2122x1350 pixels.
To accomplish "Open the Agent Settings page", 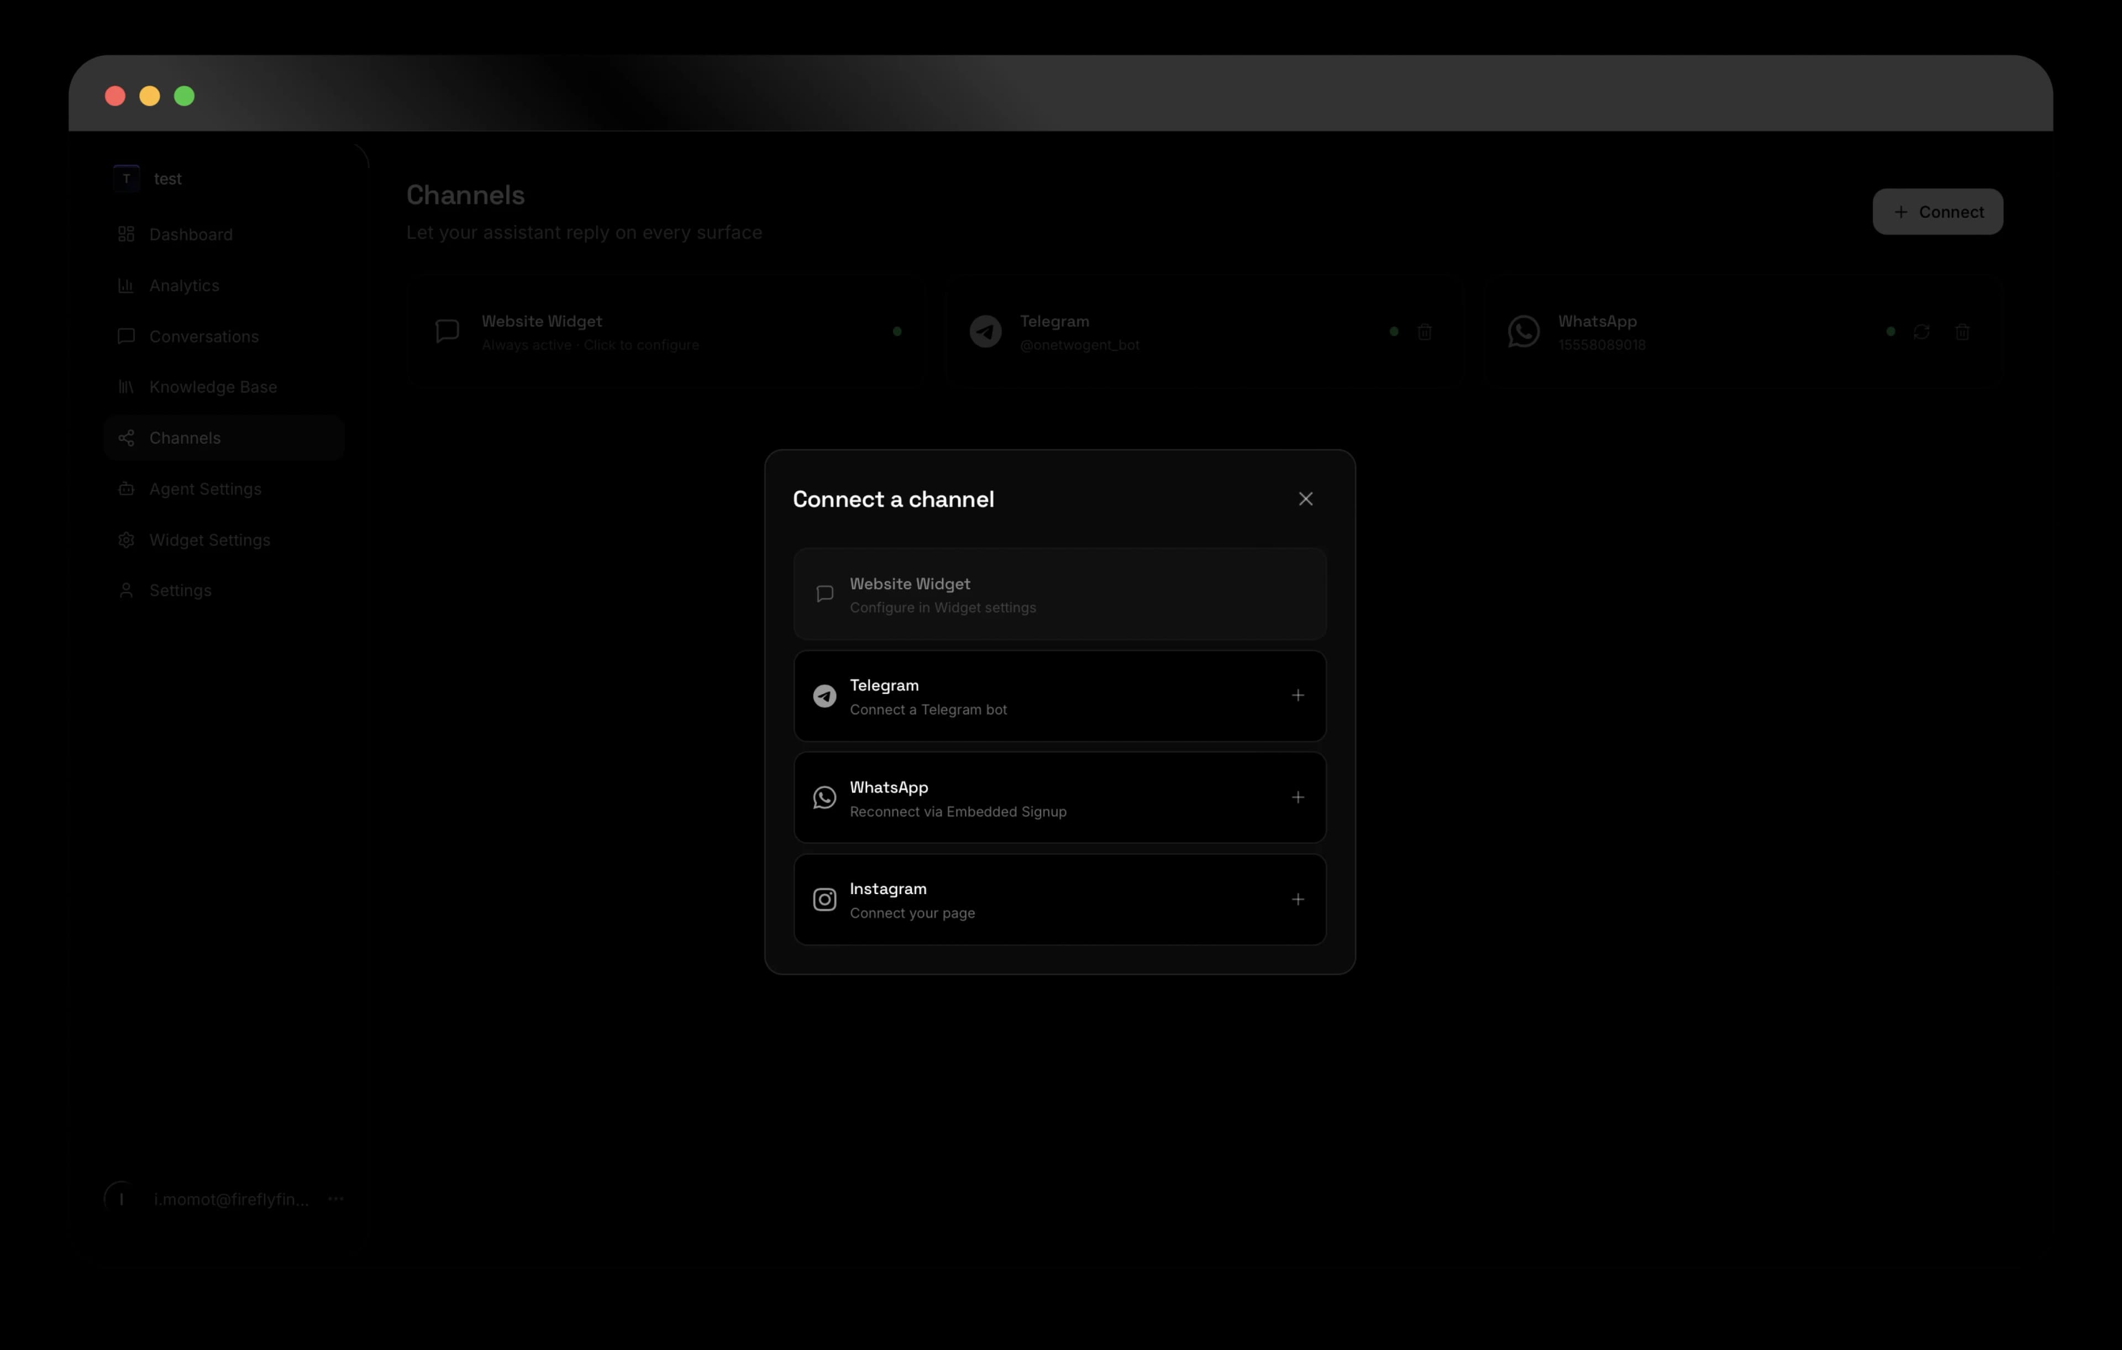I will click(x=204, y=489).
